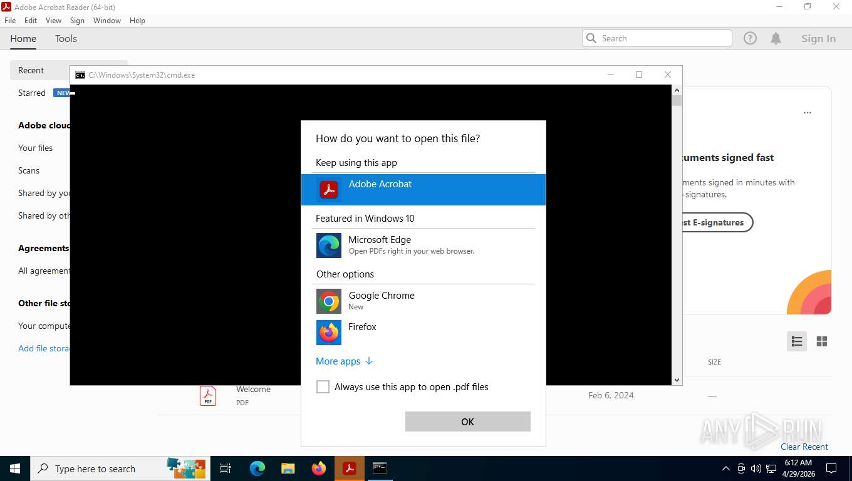This screenshot has height=481, width=852.
Task: Switch to grid thumbnail view in Acrobat
Action: pyautogui.click(x=822, y=341)
